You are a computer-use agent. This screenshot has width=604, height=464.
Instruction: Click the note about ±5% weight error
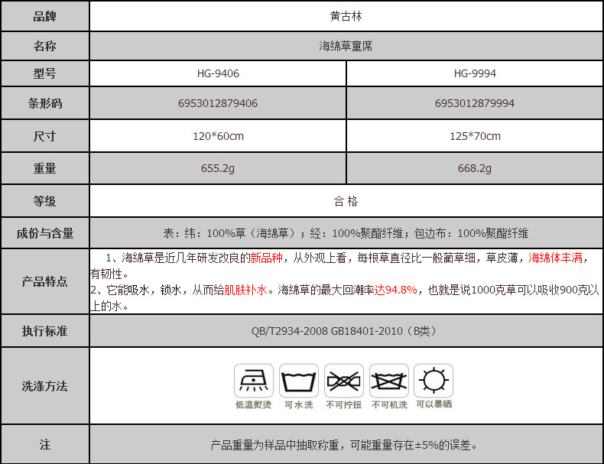(x=344, y=445)
